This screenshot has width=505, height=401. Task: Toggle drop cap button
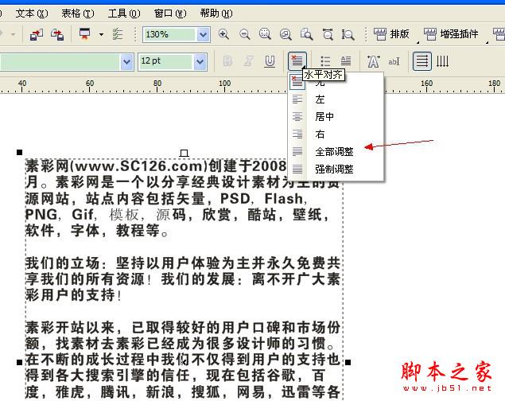pos(346,61)
